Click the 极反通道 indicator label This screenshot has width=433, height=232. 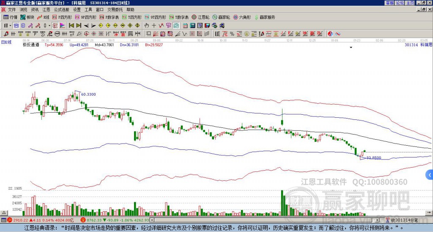[31, 44]
